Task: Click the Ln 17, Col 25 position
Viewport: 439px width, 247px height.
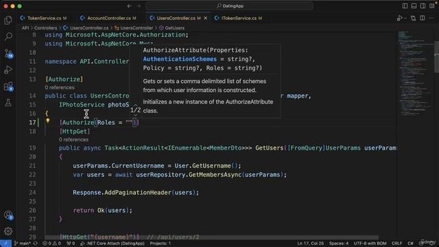Action: pyautogui.click(x=311, y=244)
